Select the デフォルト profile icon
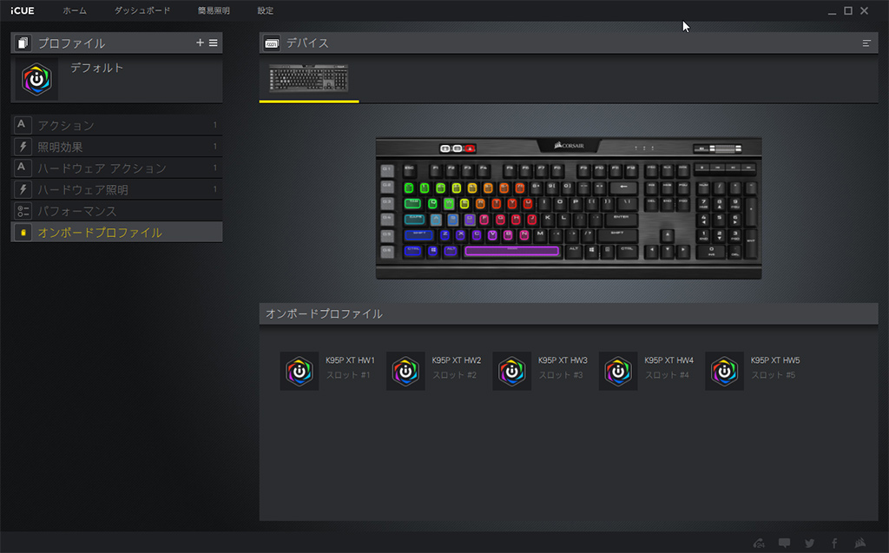The height and width of the screenshot is (553, 889). pos(36,79)
